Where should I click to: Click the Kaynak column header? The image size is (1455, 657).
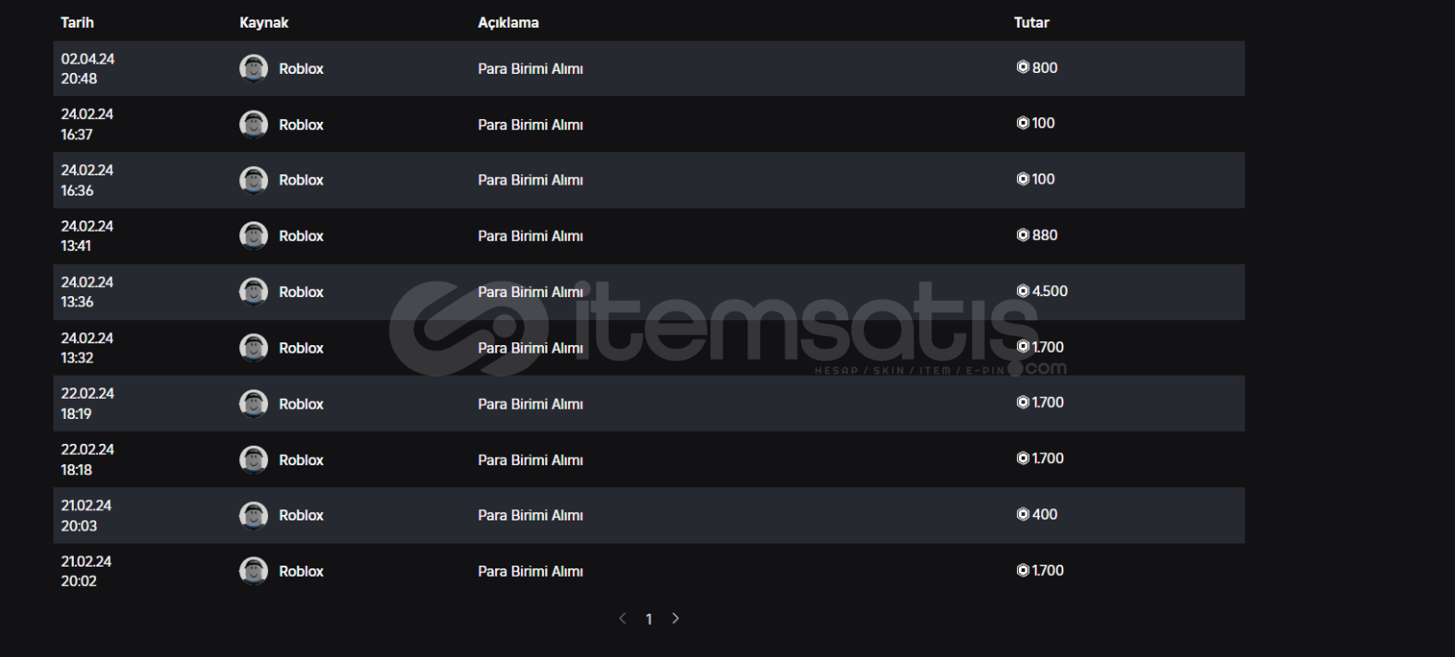(264, 22)
